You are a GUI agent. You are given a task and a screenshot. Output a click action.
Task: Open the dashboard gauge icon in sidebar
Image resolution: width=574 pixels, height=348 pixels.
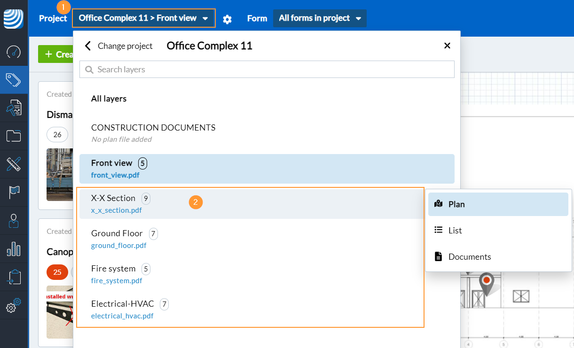(x=14, y=52)
